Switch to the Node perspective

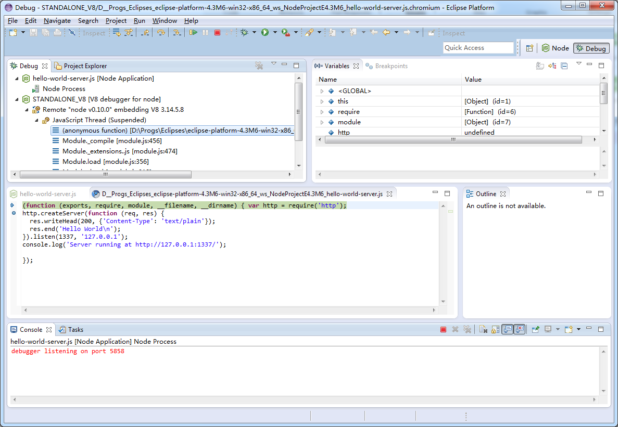coord(556,48)
